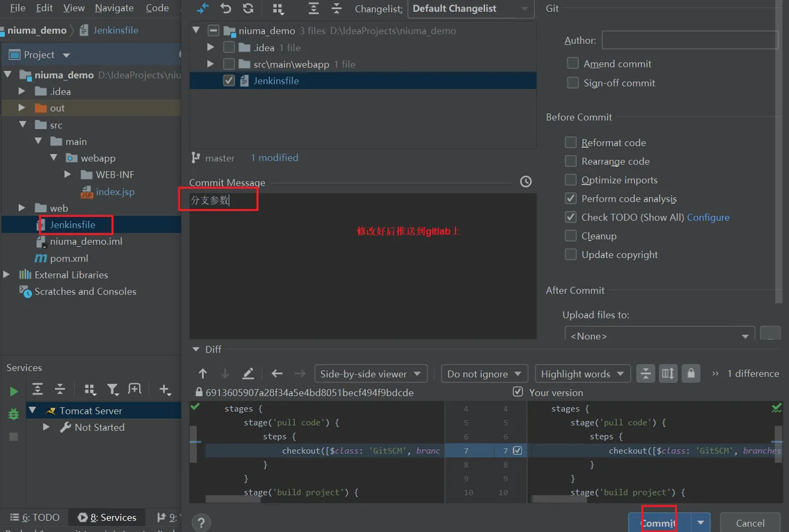
Task: Select Tomcat Server in Services tree
Action: click(91, 411)
